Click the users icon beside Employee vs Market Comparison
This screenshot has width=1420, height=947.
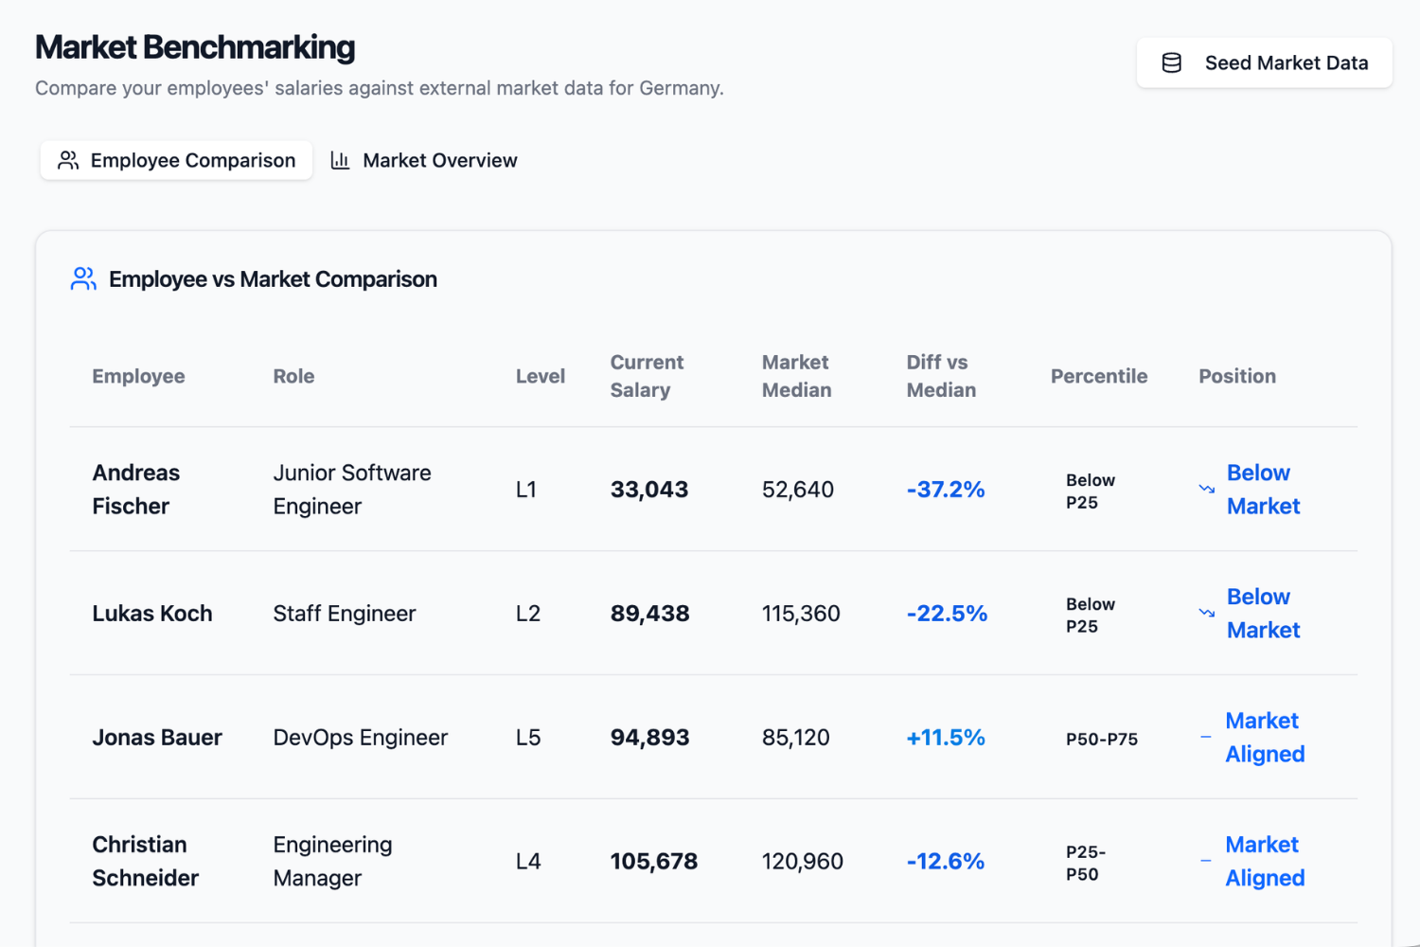83,278
